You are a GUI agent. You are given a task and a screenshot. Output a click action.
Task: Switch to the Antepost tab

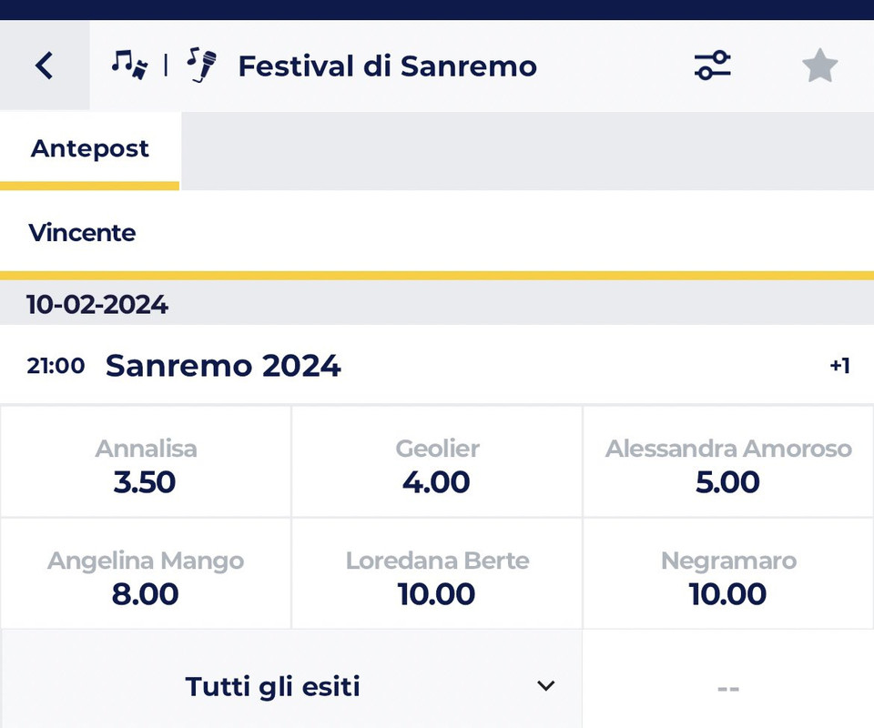(90, 149)
